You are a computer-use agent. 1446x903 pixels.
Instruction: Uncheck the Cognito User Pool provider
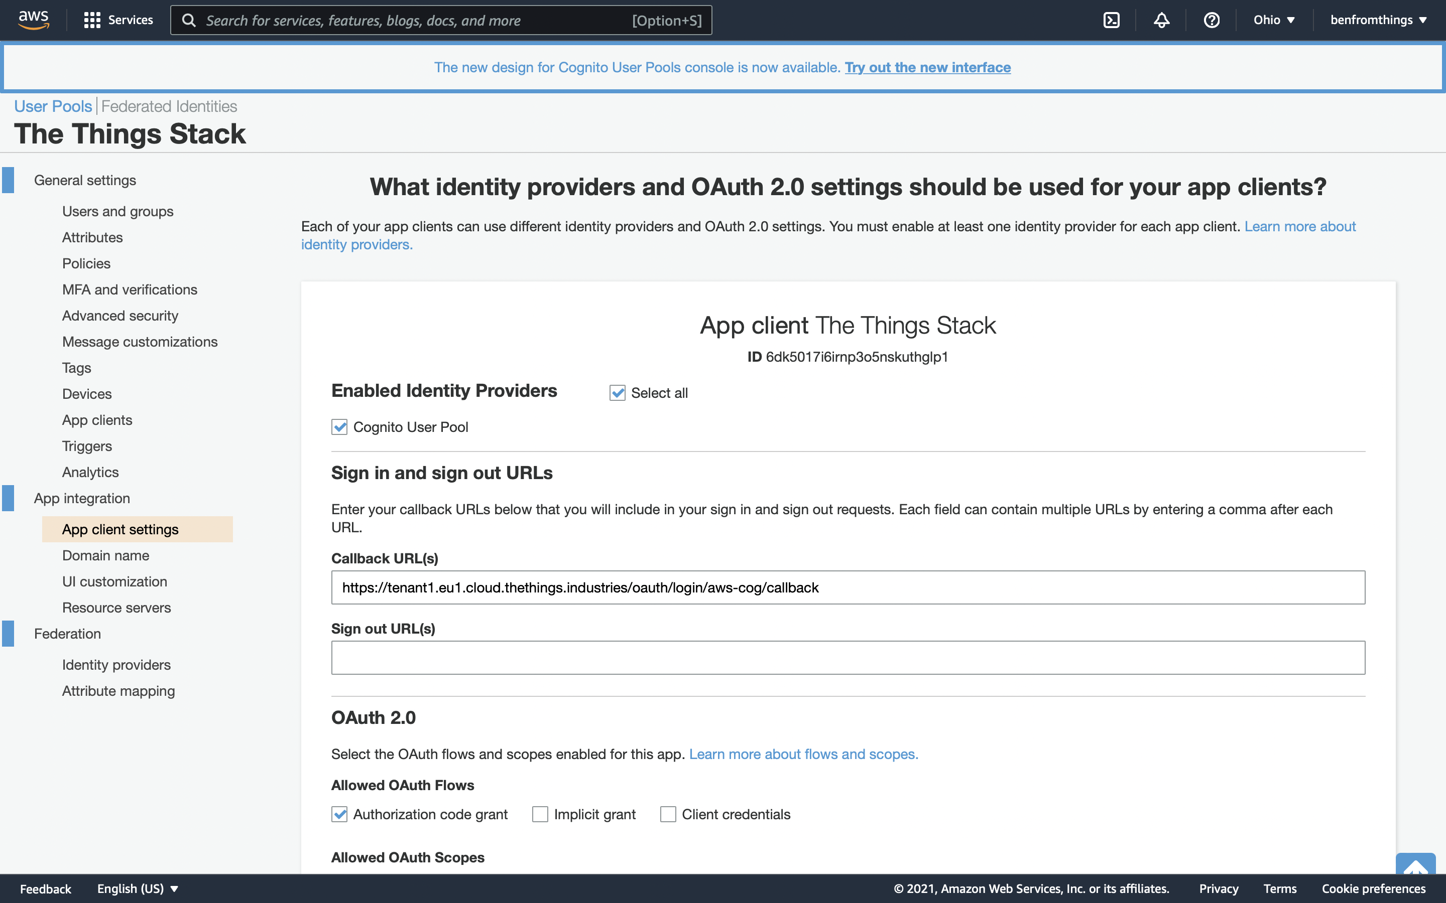(x=339, y=427)
